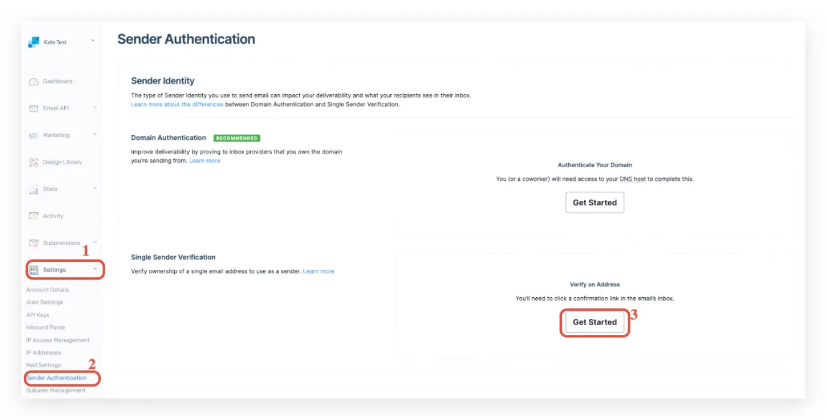Image resolution: width=827 pixels, height=420 pixels.
Task: Click Get Started under Verify an Address
Action: [x=595, y=322]
